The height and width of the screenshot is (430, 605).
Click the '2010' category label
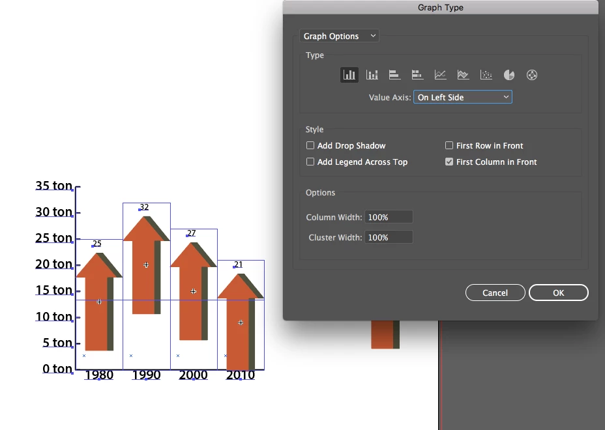(241, 375)
